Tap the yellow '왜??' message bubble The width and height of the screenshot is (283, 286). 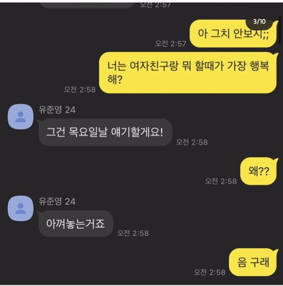tap(258, 171)
